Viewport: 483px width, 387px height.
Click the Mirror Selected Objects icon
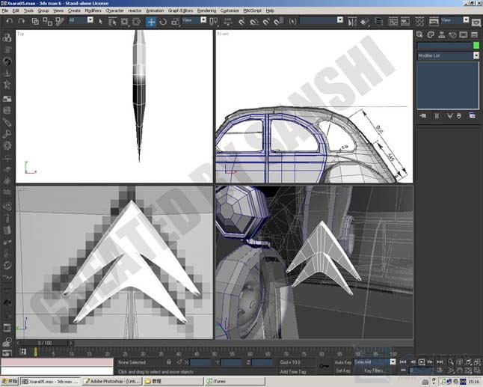352,22
